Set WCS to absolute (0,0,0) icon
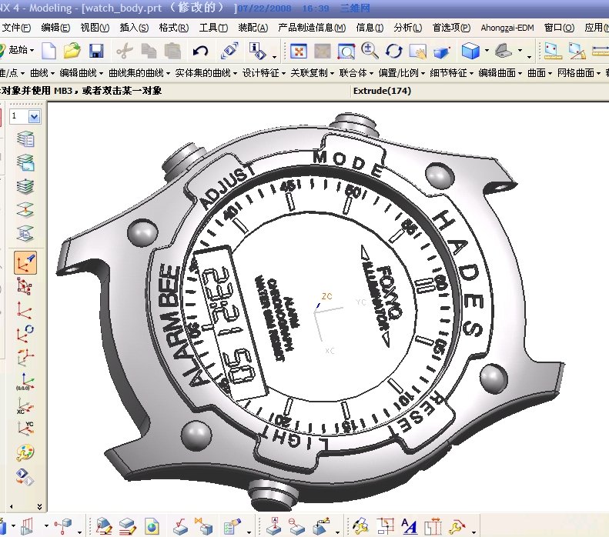609x537 pixels. (25, 382)
